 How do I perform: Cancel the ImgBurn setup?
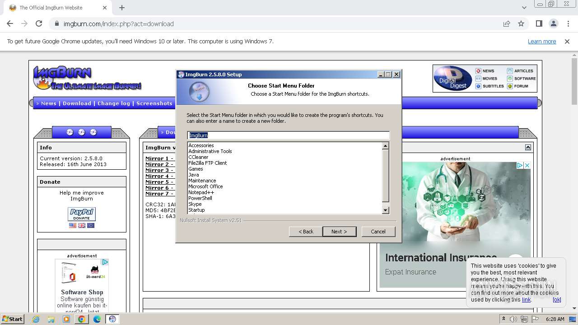(x=378, y=232)
